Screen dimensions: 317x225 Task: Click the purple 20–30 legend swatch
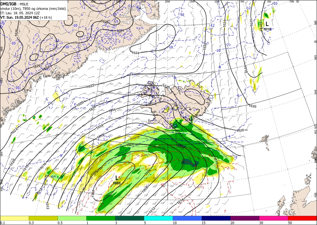(245, 218)
